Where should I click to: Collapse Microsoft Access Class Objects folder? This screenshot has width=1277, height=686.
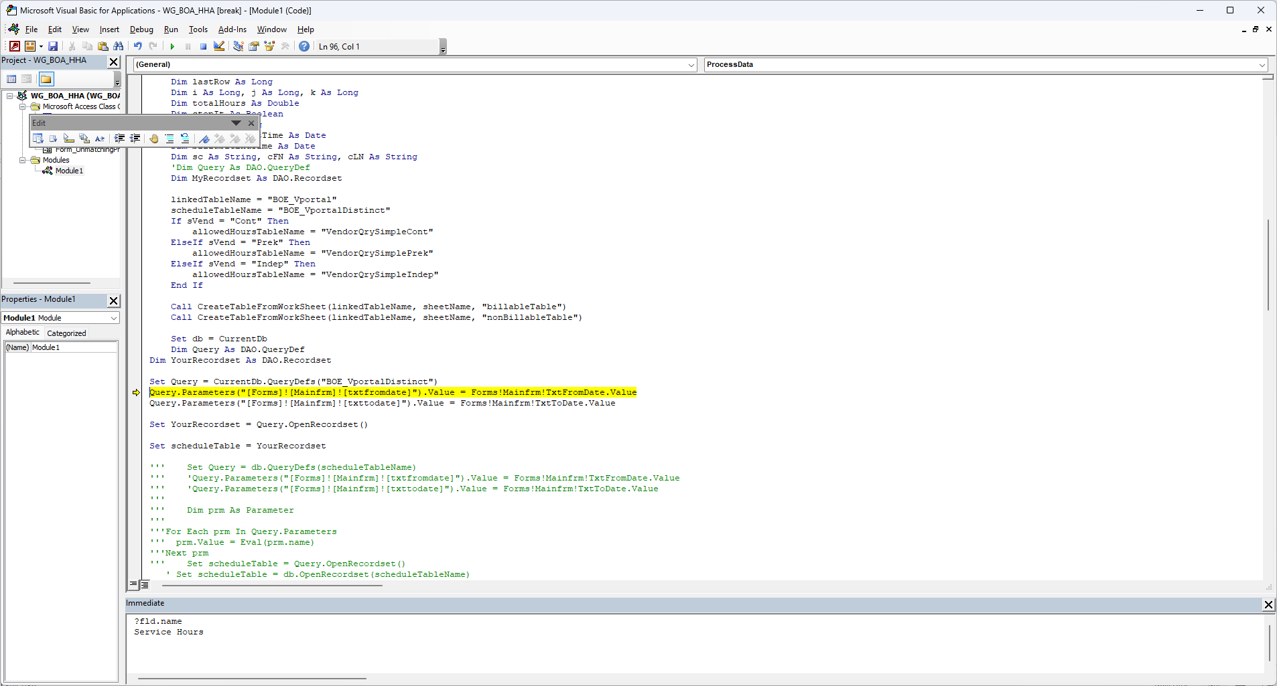[x=22, y=106]
